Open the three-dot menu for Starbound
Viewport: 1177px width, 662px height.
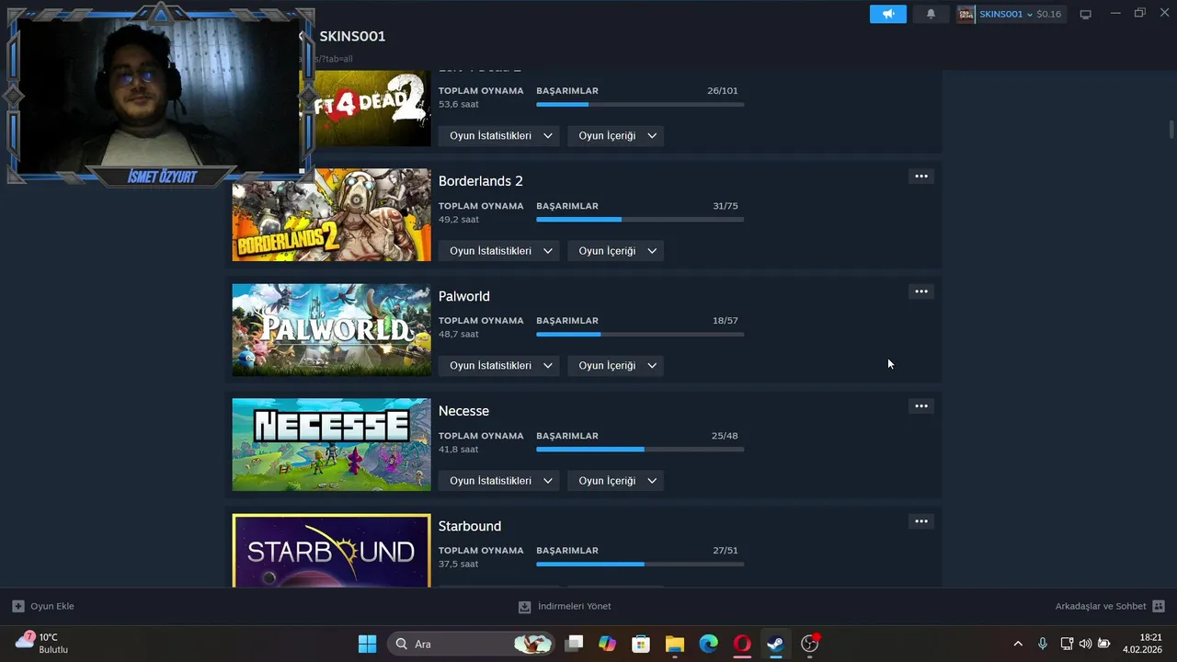[x=920, y=521]
